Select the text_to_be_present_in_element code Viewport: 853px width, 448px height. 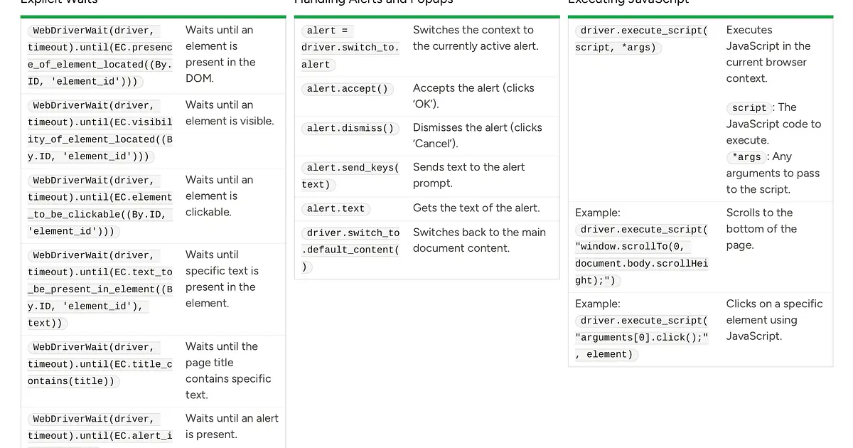(x=100, y=289)
